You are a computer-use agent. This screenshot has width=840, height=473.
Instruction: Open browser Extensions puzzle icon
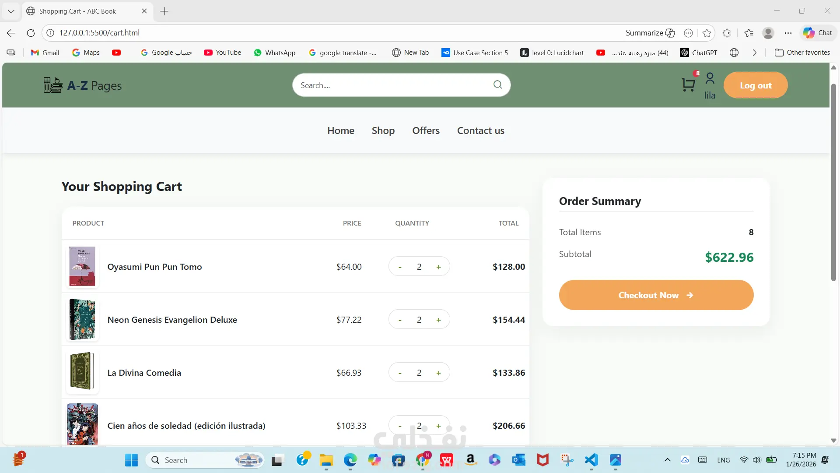[727, 33]
